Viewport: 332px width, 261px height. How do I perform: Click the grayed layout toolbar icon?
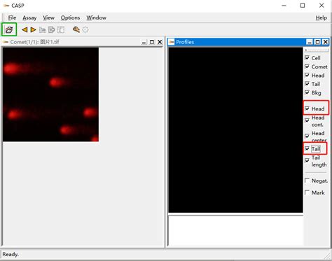[x=61, y=29]
